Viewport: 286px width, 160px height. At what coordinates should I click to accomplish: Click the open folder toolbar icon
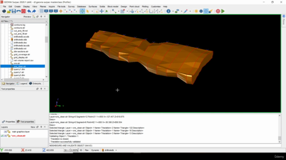coord(9,11)
